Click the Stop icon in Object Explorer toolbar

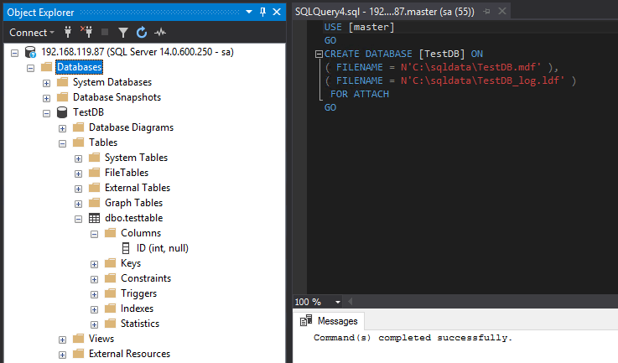pyautogui.click(x=104, y=32)
